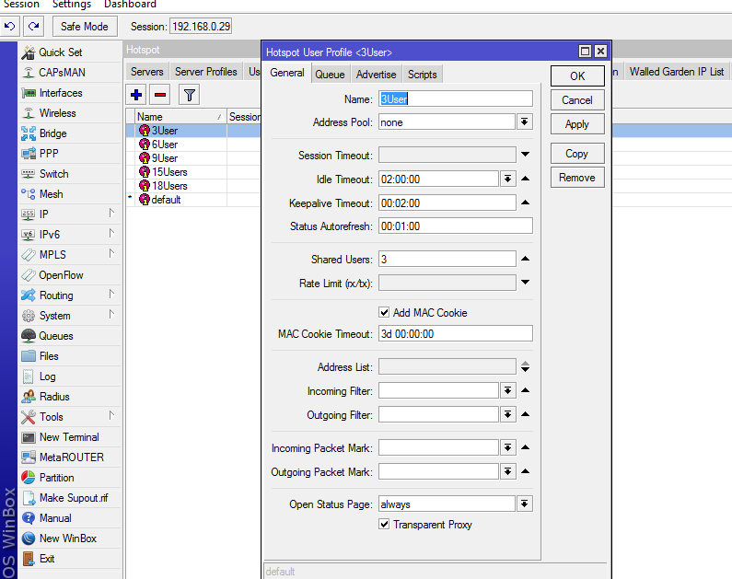Image resolution: width=732 pixels, height=579 pixels.
Task: Expand the Session Timeout field
Action: (525, 155)
